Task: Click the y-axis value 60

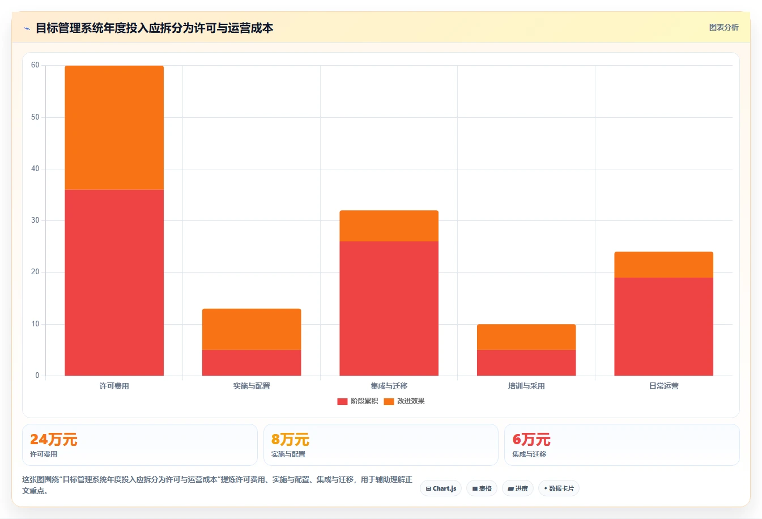Action: click(x=35, y=65)
